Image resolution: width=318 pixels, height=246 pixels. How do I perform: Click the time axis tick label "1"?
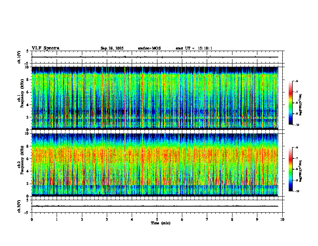pos(57,219)
